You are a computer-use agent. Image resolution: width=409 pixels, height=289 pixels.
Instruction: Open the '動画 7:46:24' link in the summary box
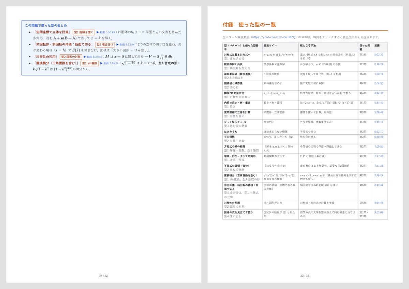(x=109, y=63)
